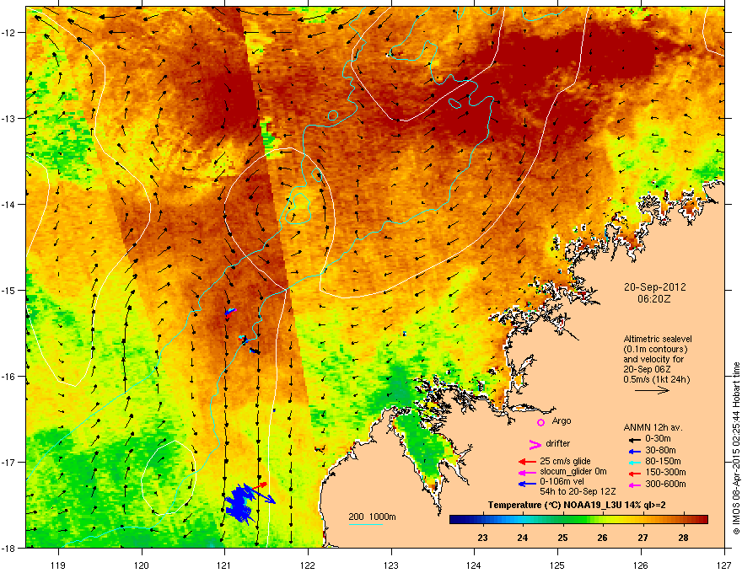Click the magenta drifter arrowhead legend symbol
Viewport: 742px width, 573px height.
[x=535, y=444]
